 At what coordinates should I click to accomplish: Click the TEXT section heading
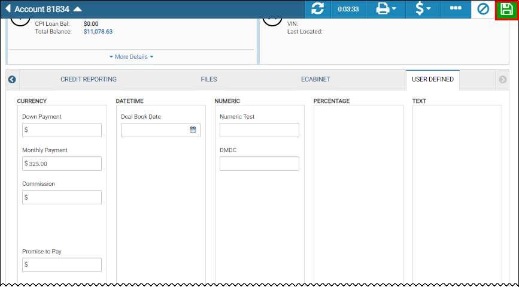[419, 101]
